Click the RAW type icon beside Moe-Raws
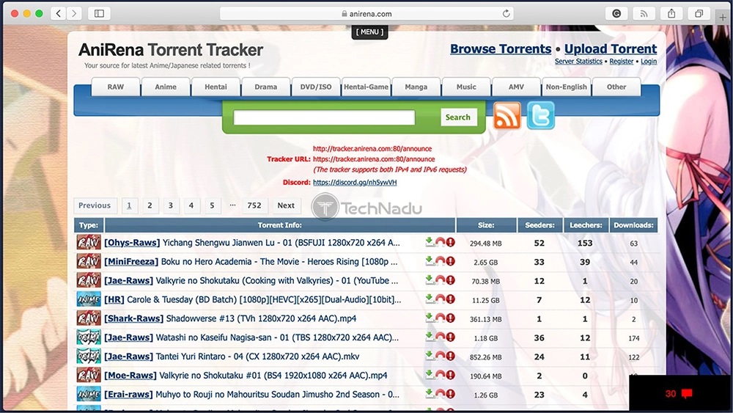 point(89,376)
